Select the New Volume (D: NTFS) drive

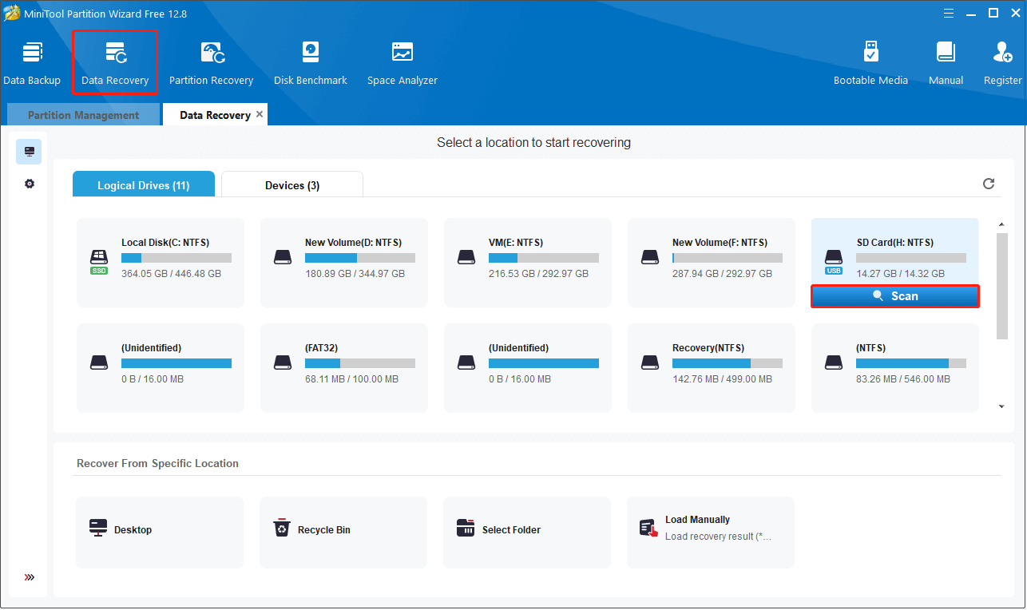point(344,263)
